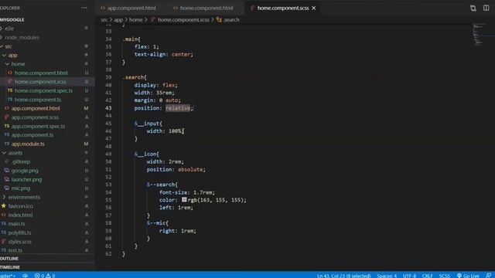This screenshot has height=278, width=495.
Task: Open index.html file
Action: point(20,215)
